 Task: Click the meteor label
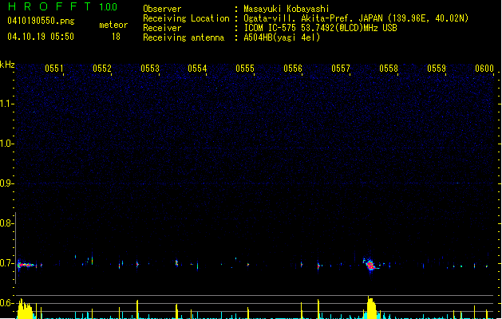113,25
